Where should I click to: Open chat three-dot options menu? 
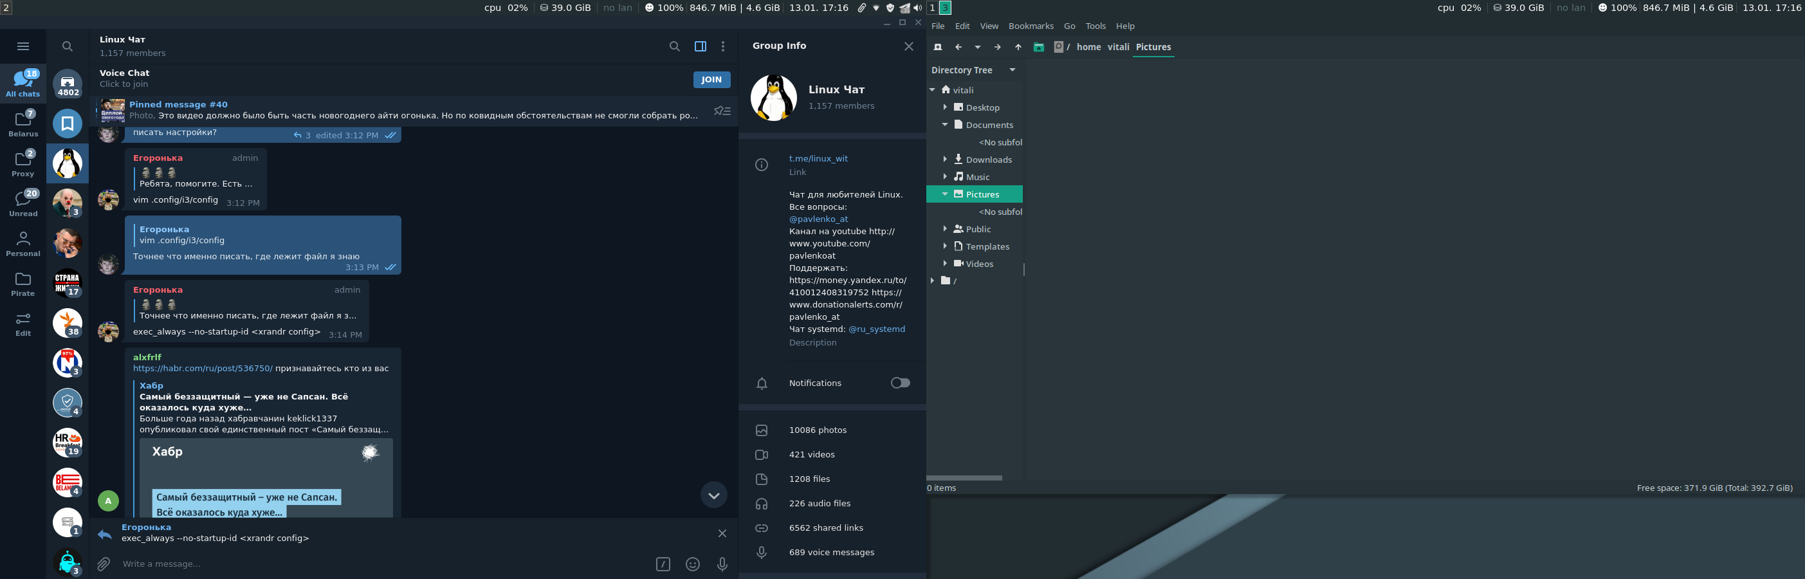click(723, 46)
